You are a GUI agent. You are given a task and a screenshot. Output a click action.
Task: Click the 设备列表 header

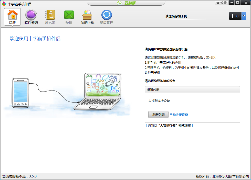(192, 89)
